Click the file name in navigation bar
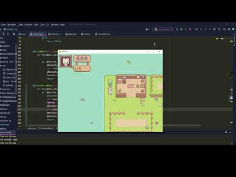Viewport: 236px width, 177px height. (x=10, y=29)
